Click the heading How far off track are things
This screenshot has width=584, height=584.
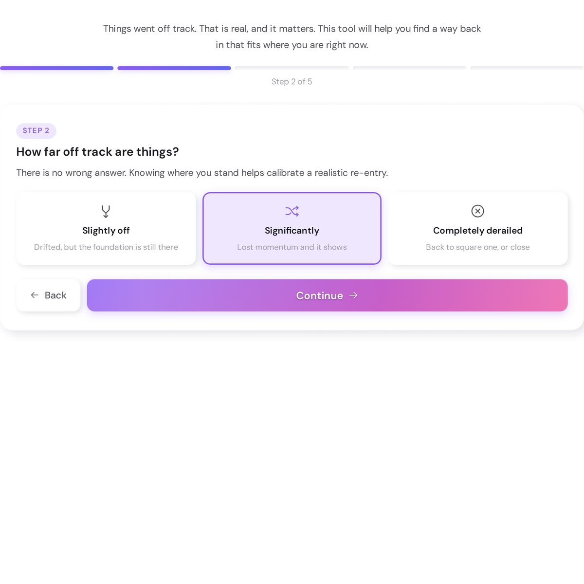(x=97, y=152)
